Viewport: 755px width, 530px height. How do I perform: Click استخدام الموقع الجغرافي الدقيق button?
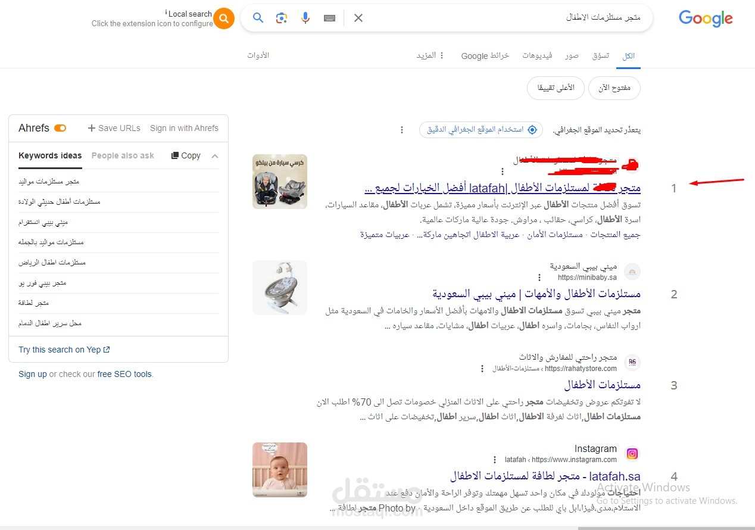tap(481, 130)
